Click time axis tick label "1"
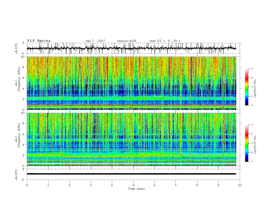Image resolution: width=270 pixels, height=208 pixels. (48, 185)
